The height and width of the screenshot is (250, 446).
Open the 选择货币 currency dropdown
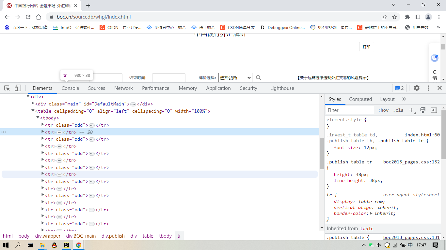click(235, 78)
